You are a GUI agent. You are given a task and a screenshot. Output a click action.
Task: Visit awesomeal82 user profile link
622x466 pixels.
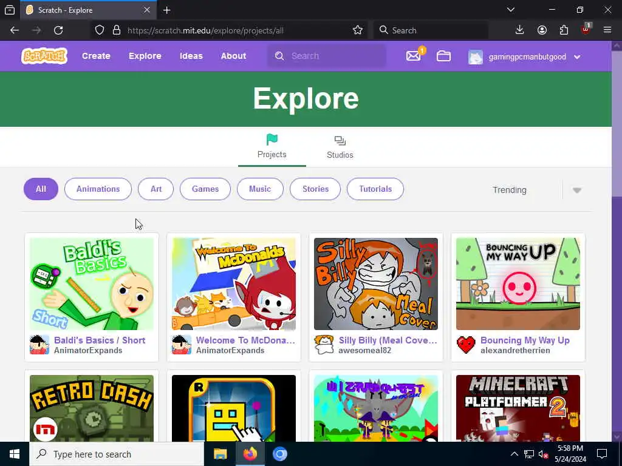point(364,350)
